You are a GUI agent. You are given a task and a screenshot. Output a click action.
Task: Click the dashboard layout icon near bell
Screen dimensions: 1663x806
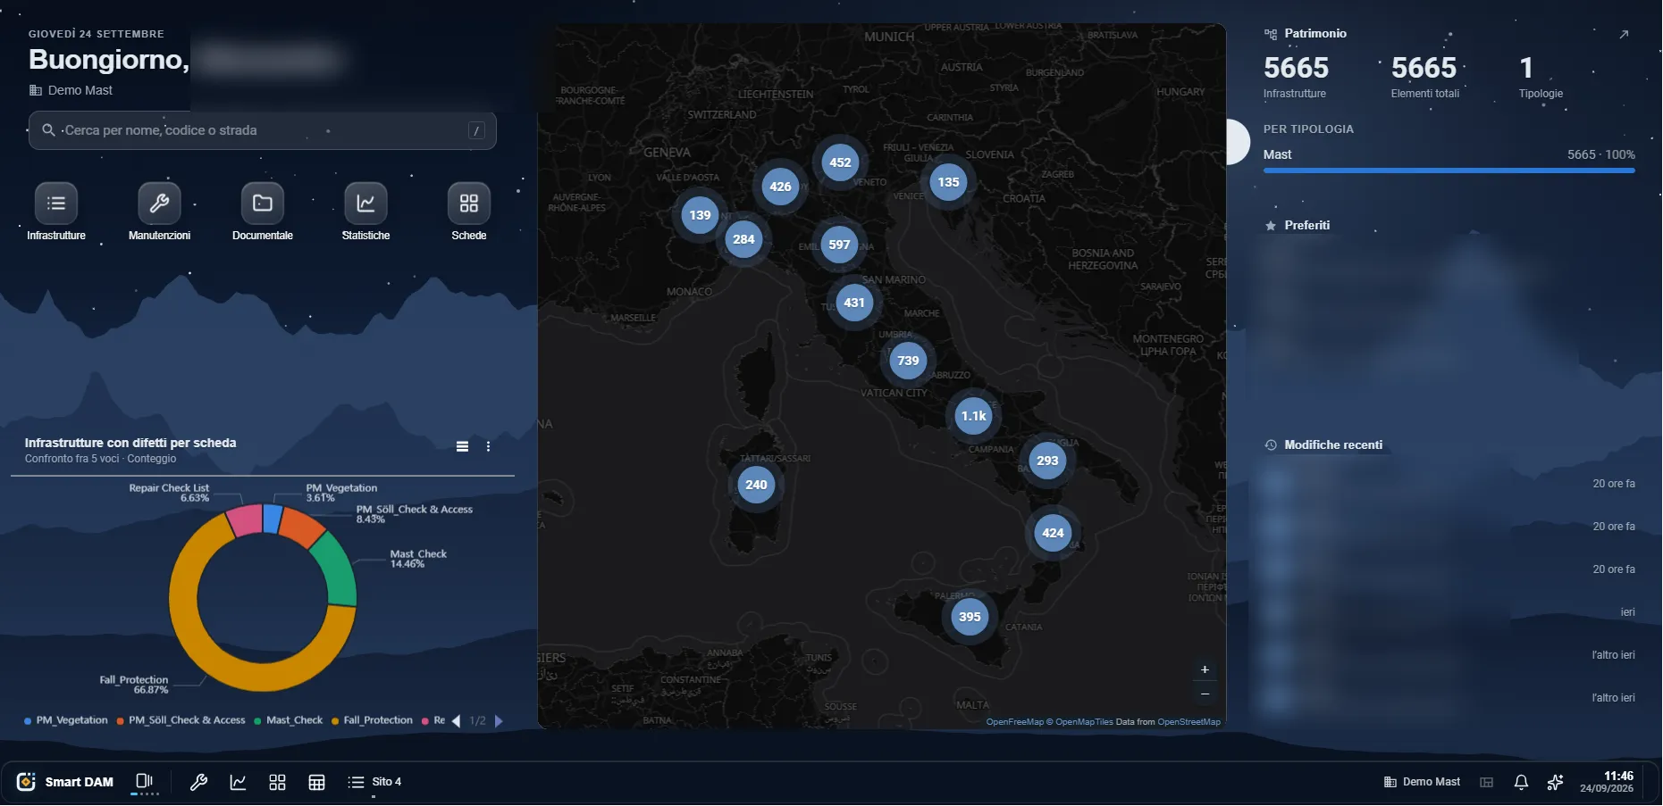pyautogui.click(x=1487, y=782)
